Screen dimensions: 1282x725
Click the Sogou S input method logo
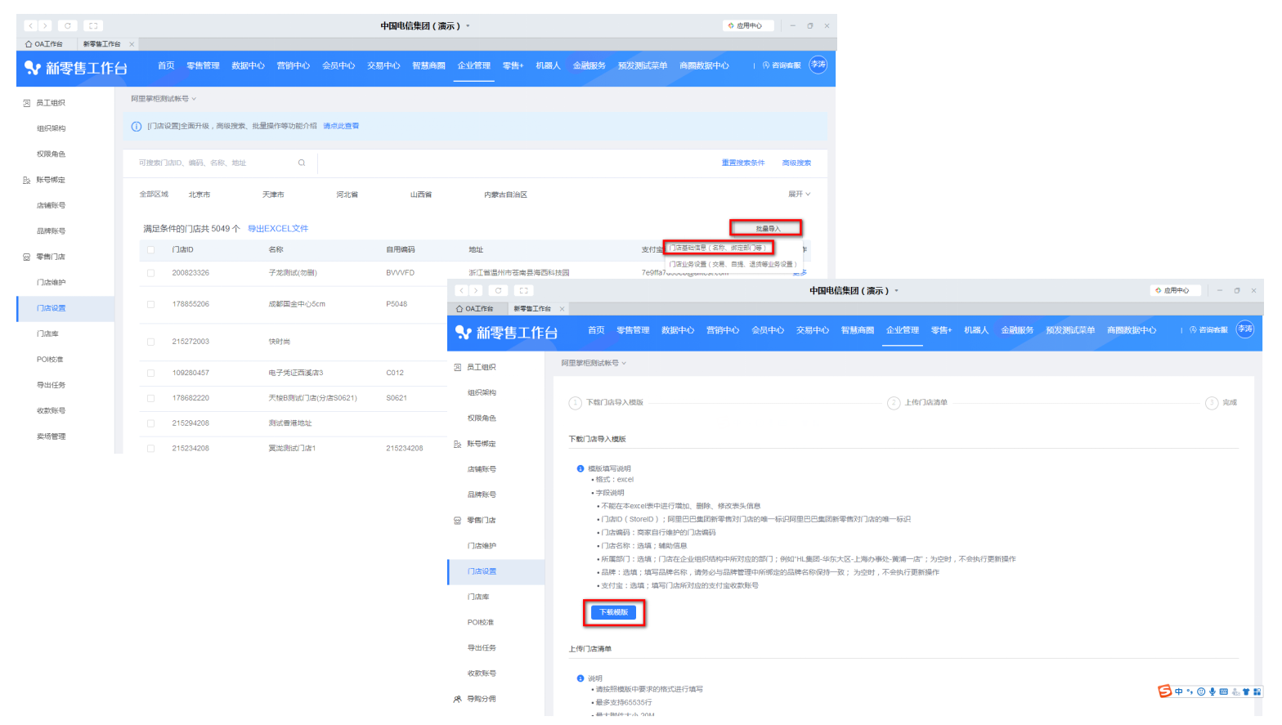pos(1164,691)
